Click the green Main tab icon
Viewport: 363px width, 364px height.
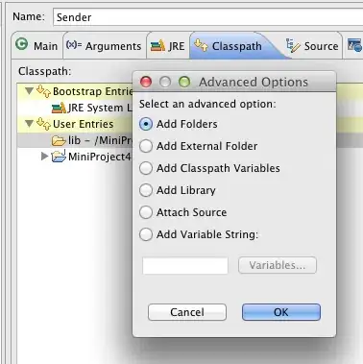click(x=22, y=44)
